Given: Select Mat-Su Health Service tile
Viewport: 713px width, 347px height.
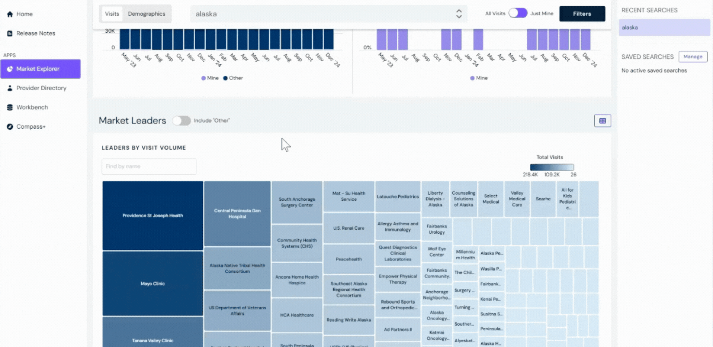Looking at the screenshot, I should 349,196.
